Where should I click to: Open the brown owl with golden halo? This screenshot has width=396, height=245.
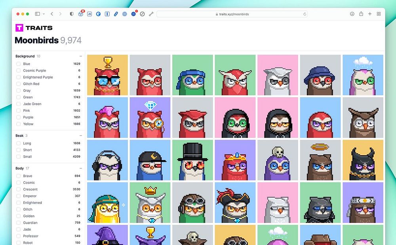320,160
